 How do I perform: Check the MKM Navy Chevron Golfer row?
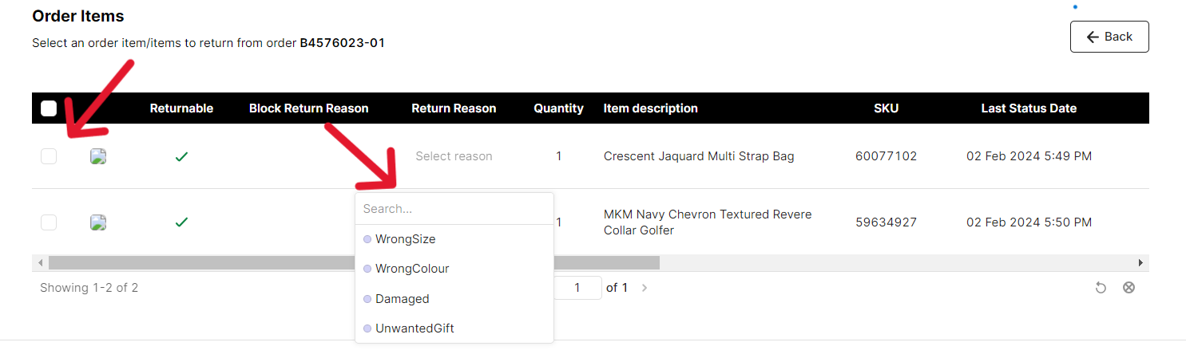pyautogui.click(x=49, y=222)
